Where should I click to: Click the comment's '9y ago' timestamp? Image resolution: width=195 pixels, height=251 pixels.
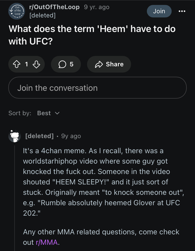[71, 136]
